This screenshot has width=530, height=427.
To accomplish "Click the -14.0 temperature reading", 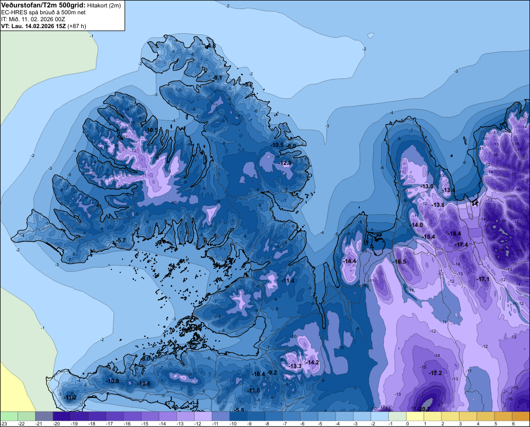I will (417, 225).
